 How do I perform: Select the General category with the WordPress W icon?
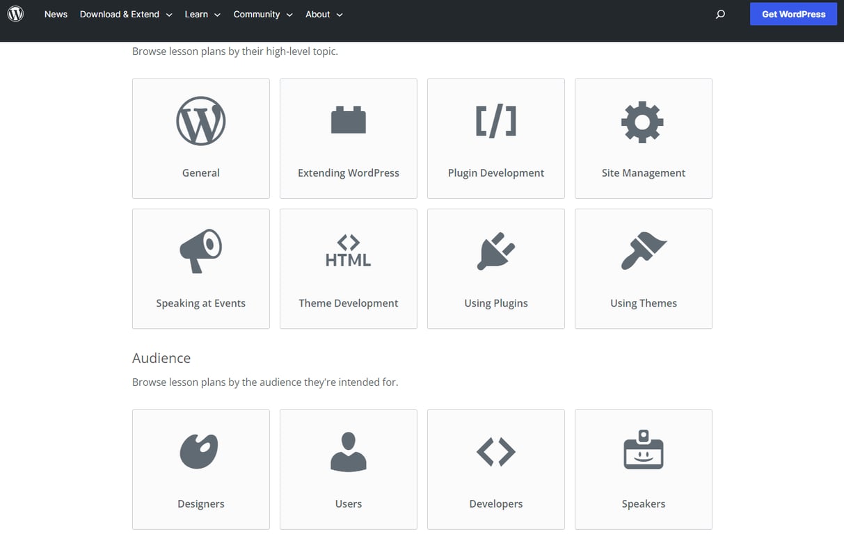coord(200,120)
